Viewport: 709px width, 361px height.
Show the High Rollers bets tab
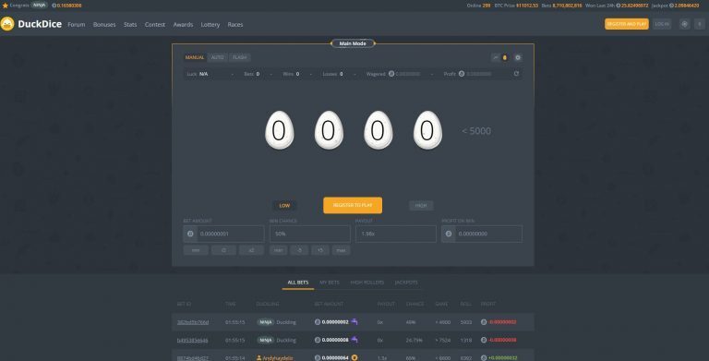367,283
